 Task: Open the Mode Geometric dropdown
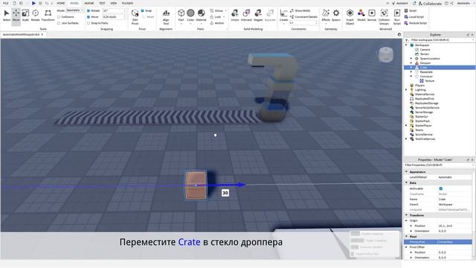(74, 10)
